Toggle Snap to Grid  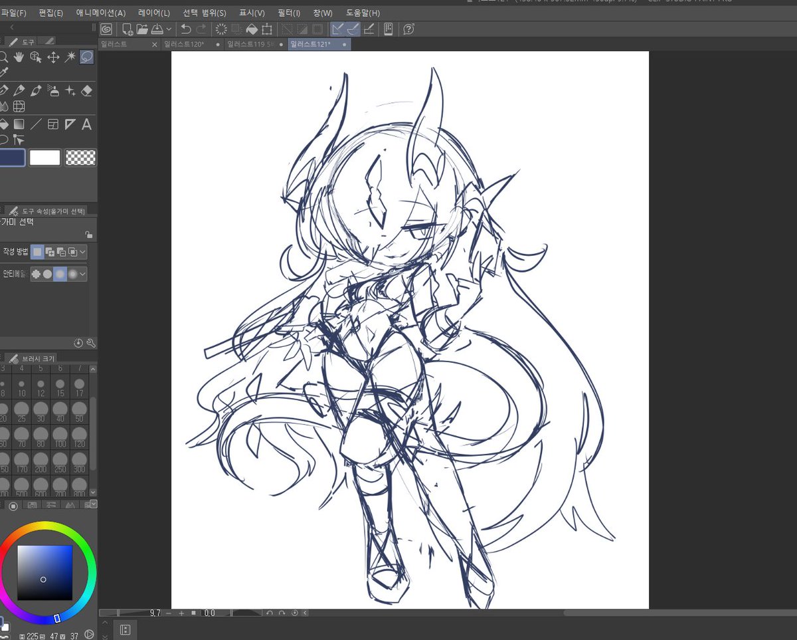[369, 29]
